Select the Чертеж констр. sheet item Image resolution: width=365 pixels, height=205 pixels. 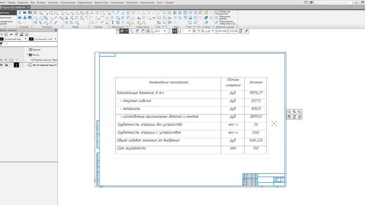click(x=44, y=60)
